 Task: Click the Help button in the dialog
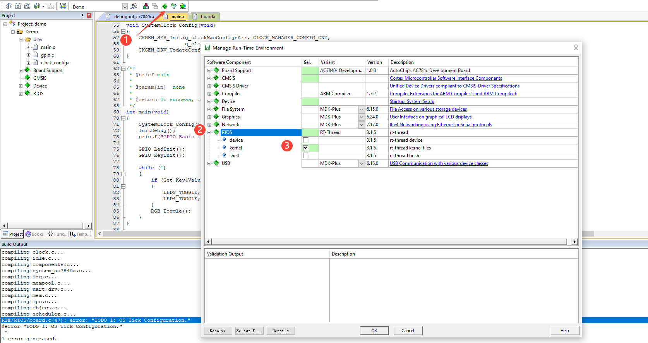coord(565,331)
